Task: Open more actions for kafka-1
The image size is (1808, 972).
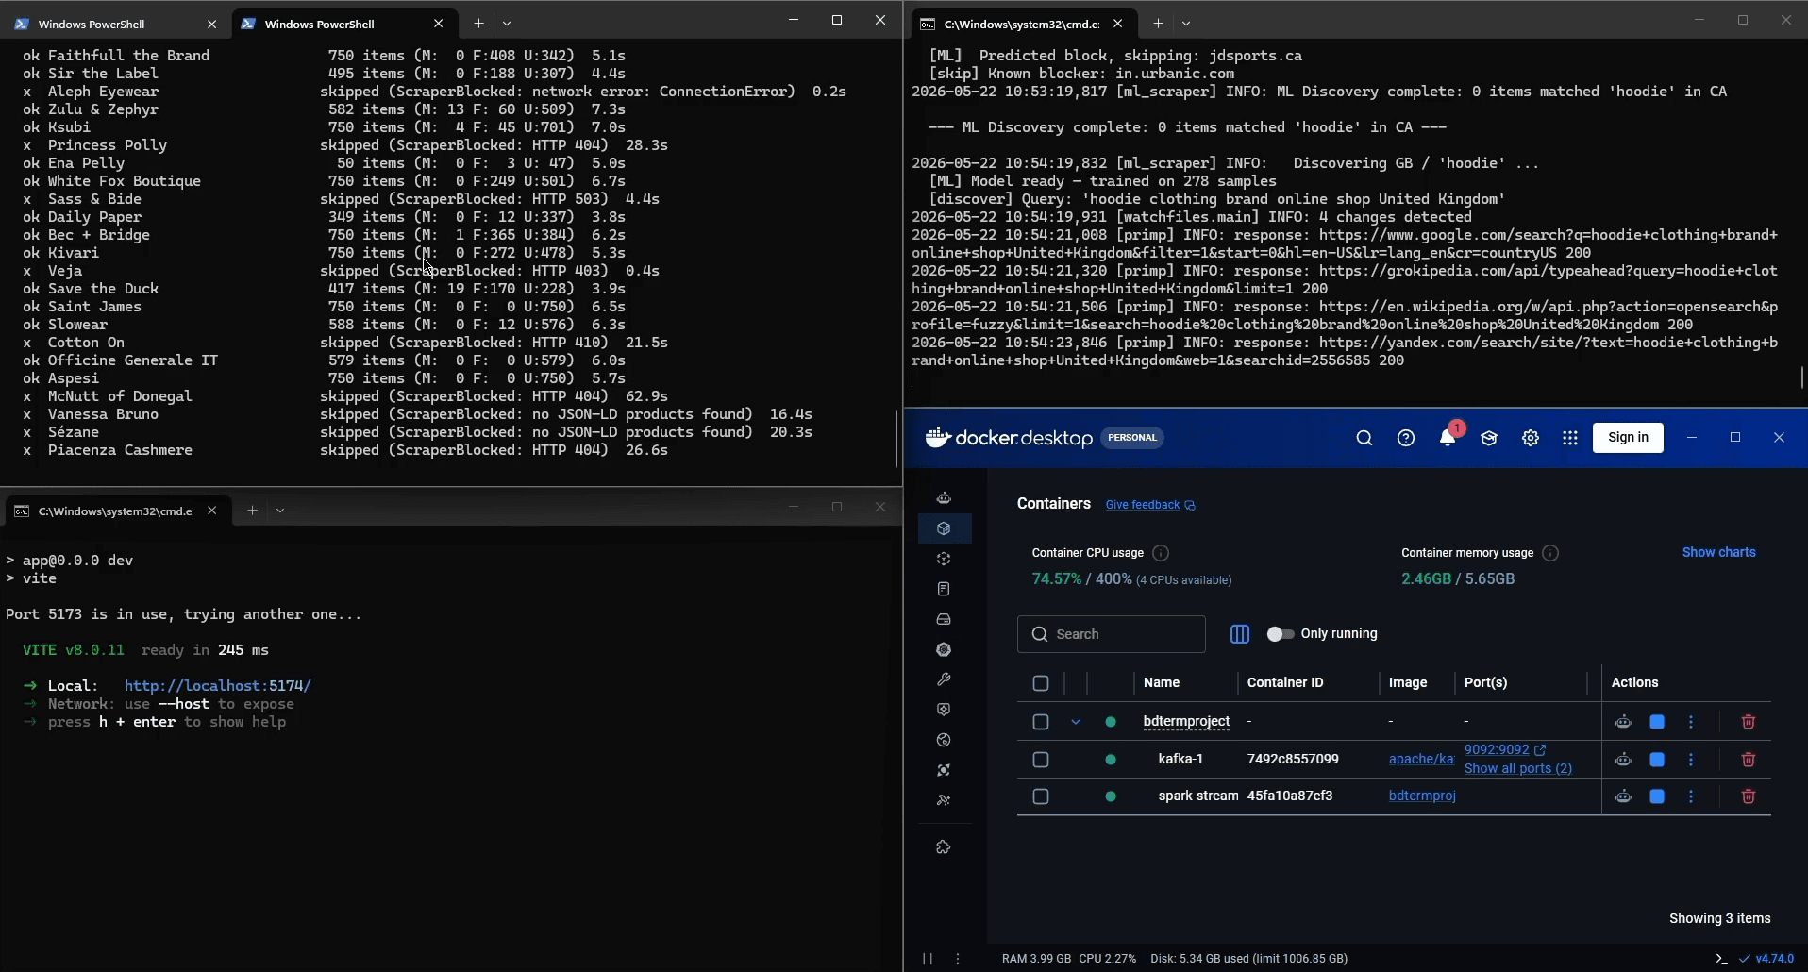Action: pyautogui.click(x=1691, y=760)
